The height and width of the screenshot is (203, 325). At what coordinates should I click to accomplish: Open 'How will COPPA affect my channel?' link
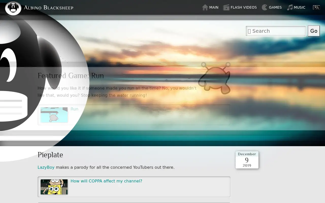(106, 181)
